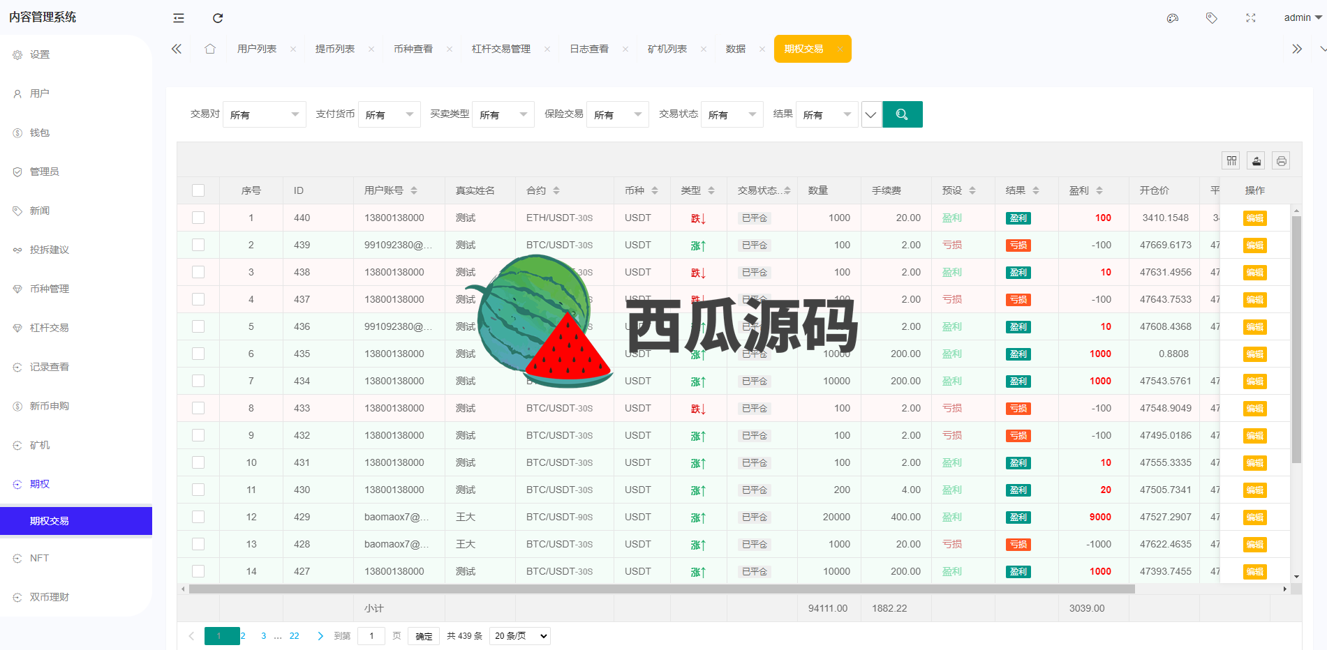1327x650 pixels.
Task: Click the green search button
Action: [x=903, y=114]
